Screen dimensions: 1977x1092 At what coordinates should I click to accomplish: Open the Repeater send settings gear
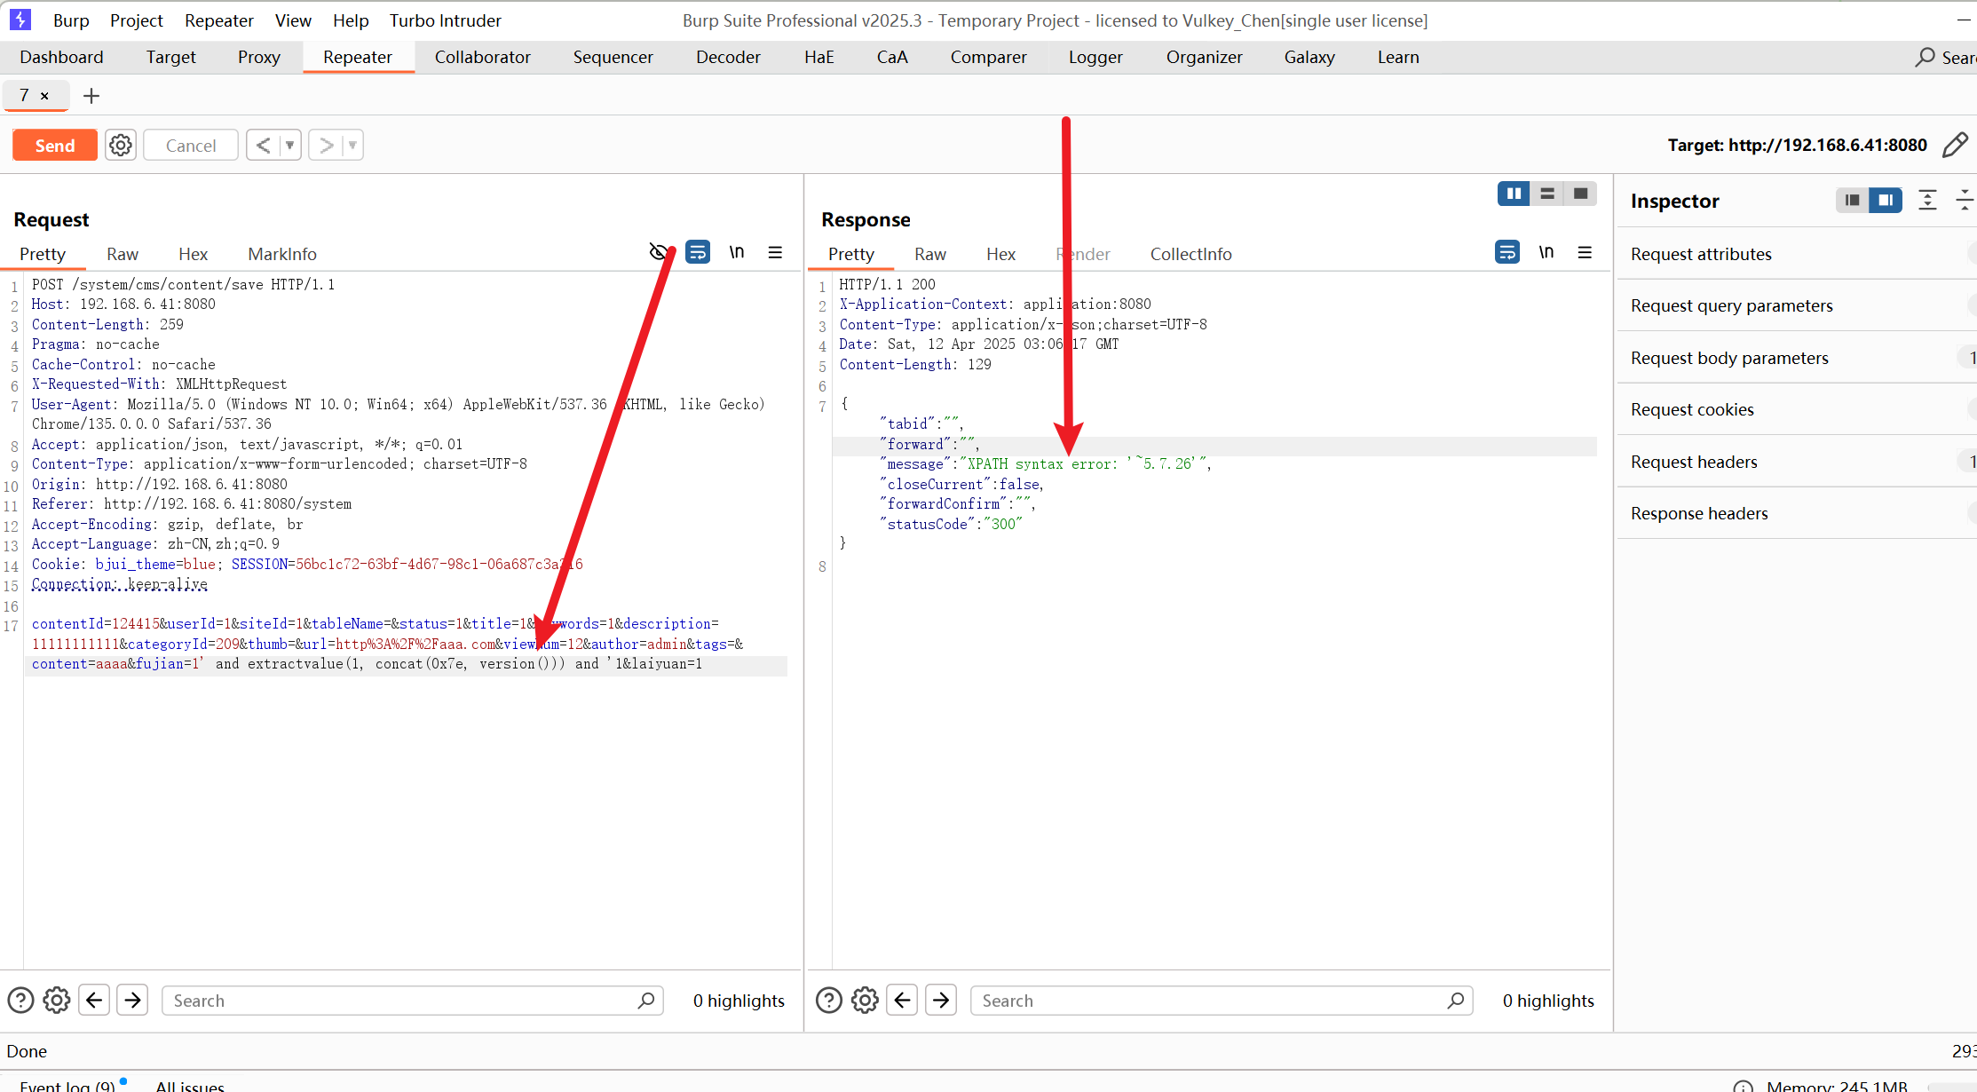[121, 145]
